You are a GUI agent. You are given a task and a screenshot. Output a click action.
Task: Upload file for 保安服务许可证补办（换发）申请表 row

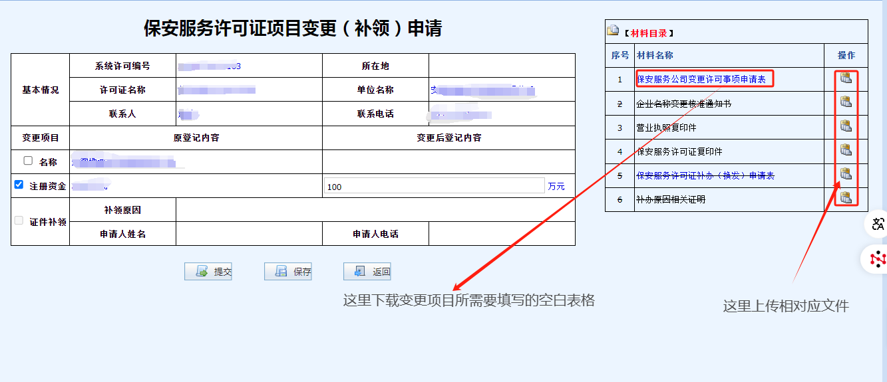846,174
